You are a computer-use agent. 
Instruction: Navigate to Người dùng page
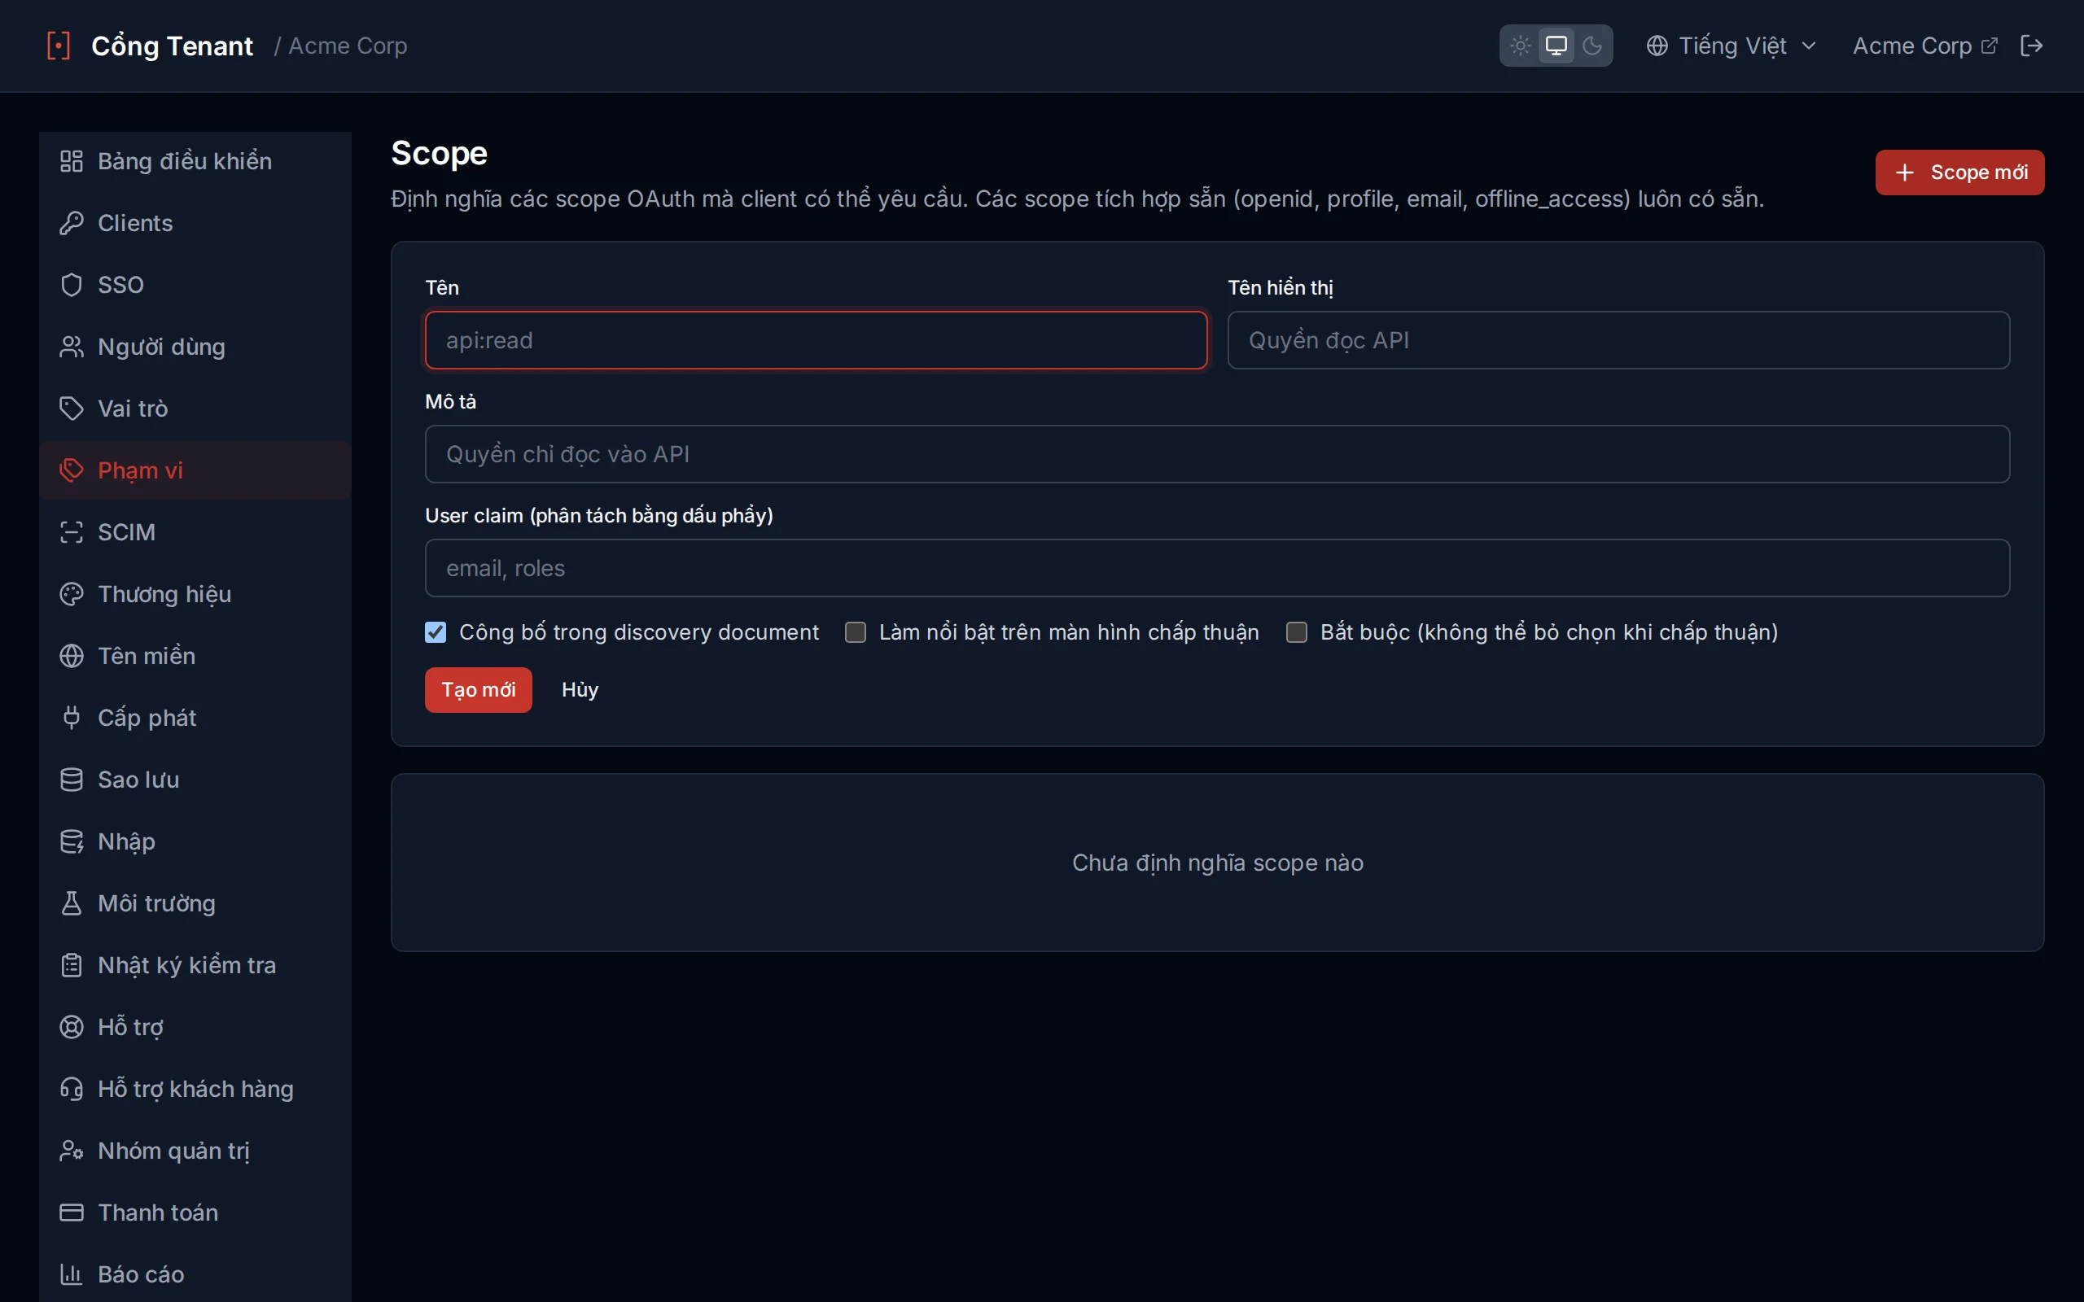click(195, 347)
